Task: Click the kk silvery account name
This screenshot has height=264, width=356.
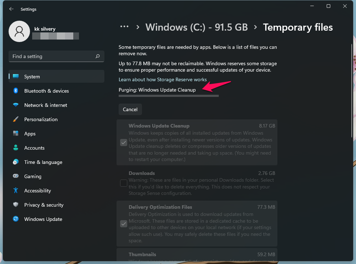Action: [45, 29]
